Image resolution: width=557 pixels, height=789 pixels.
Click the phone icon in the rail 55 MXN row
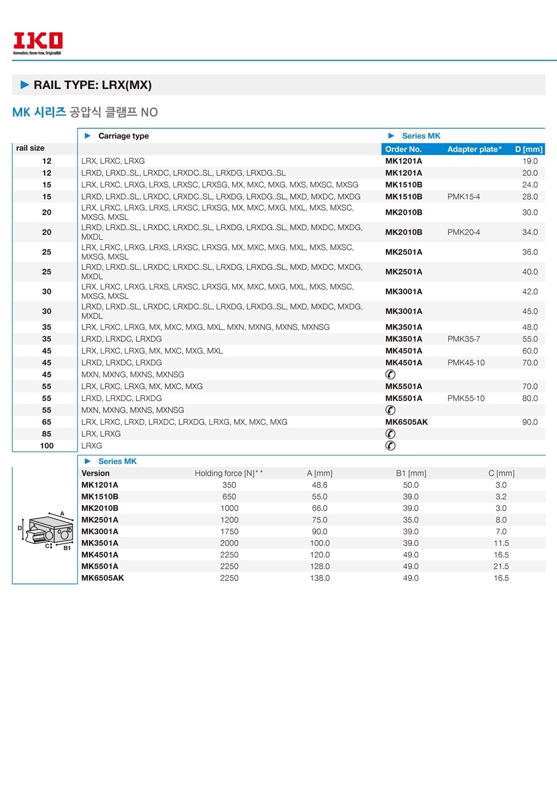(x=390, y=410)
